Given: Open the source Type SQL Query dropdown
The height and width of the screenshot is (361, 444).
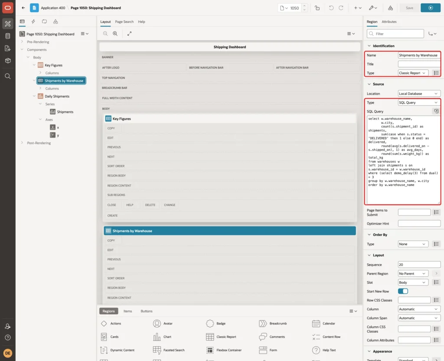Looking at the screenshot, I should click(419, 102).
